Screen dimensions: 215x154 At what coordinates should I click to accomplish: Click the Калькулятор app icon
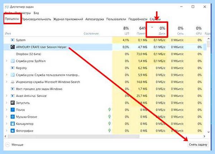pyautogui.click(x=13, y=124)
